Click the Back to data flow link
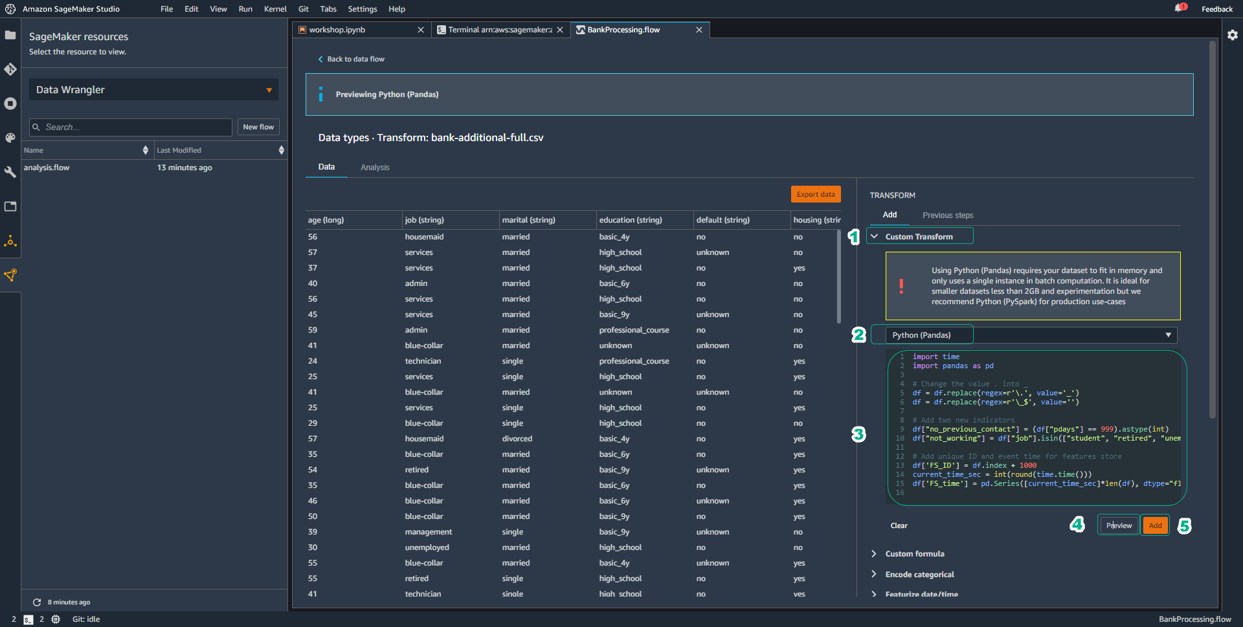 click(355, 59)
